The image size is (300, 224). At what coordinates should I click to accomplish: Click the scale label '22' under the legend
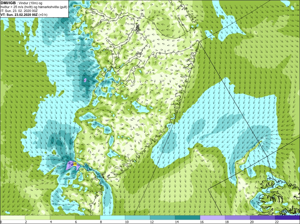point(277,222)
